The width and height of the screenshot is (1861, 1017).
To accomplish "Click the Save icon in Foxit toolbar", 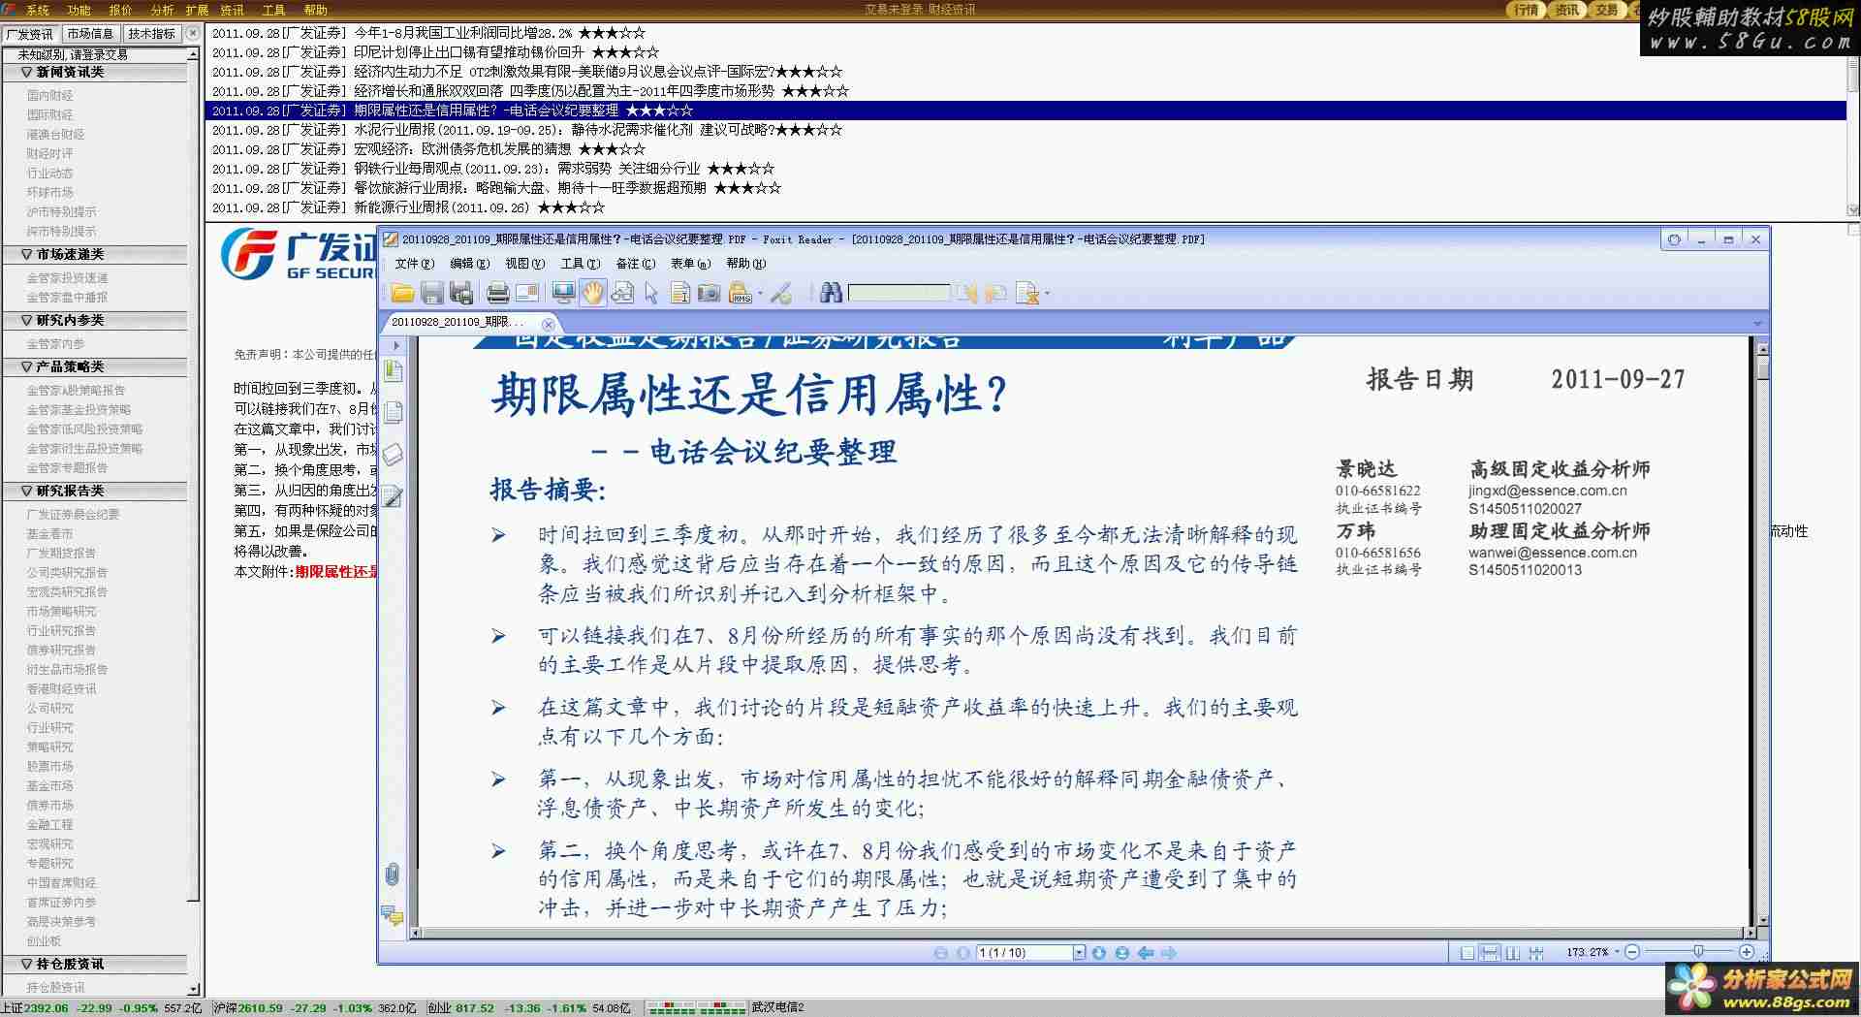I will (x=432, y=293).
